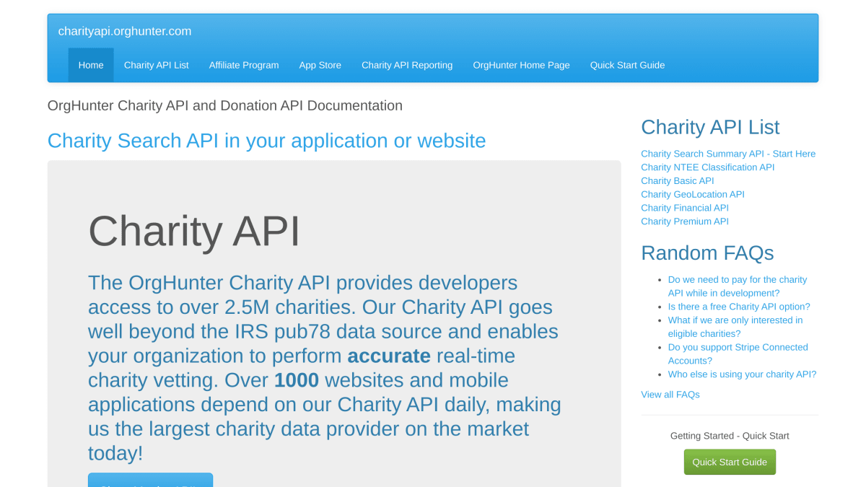
Task: Click 'OrgHunter Charity API and Donation API Documentation' text
Action: pyautogui.click(x=225, y=105)
